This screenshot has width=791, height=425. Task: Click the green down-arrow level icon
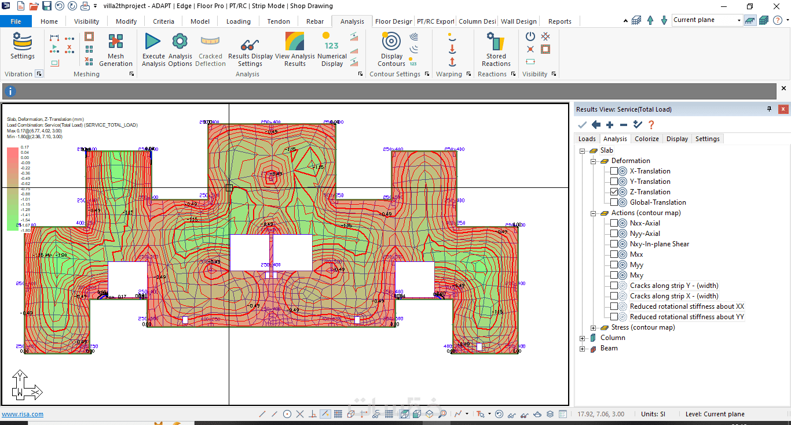click(x=664, y=20)
